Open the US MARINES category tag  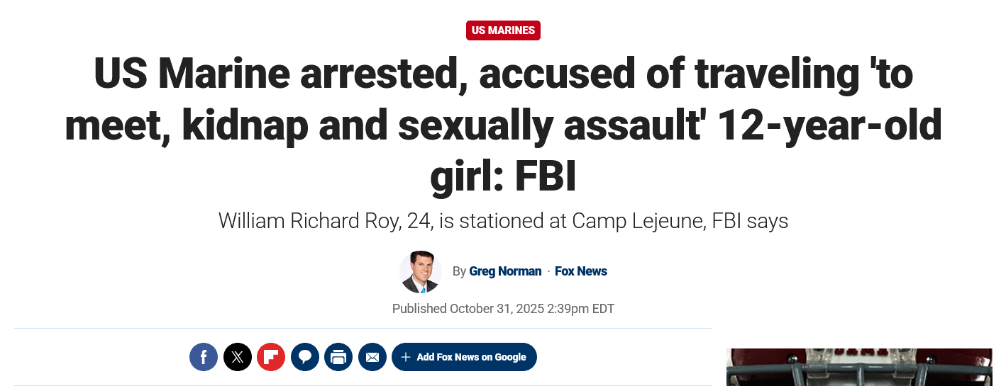503,30
